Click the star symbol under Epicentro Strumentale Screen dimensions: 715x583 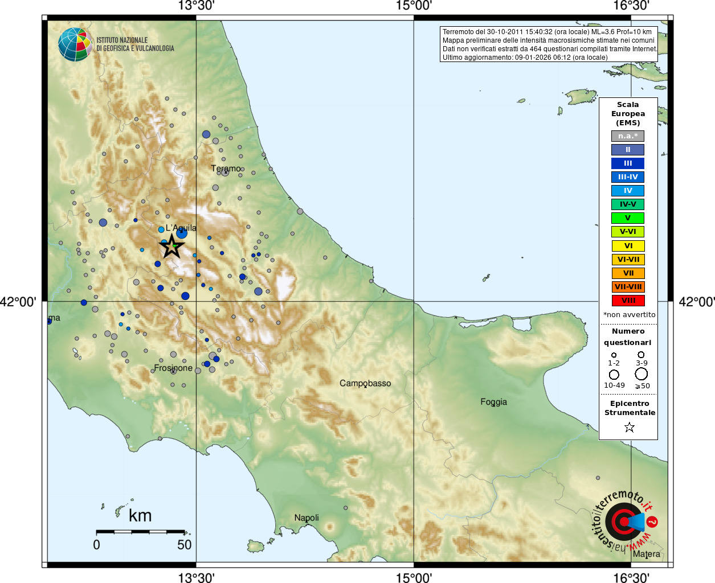click(x=629, y=427)
